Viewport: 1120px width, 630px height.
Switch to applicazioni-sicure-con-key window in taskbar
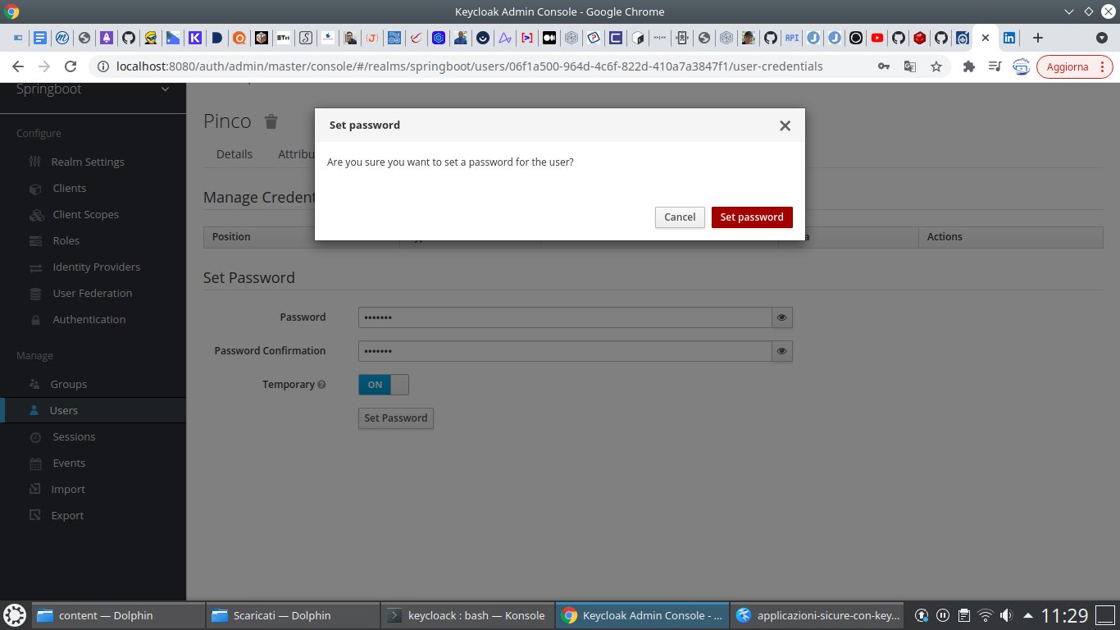816,615
